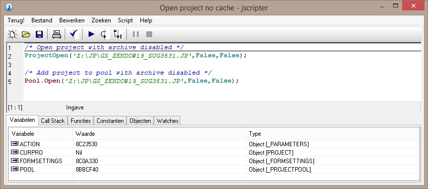This screenshot has width=428, height=189.
Task: Open the Terug! menu
Action: [x=16, y=20]
